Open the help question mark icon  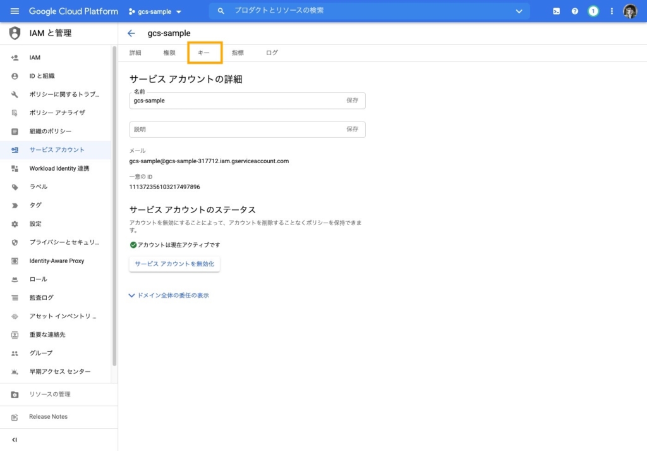pos(575,11)
